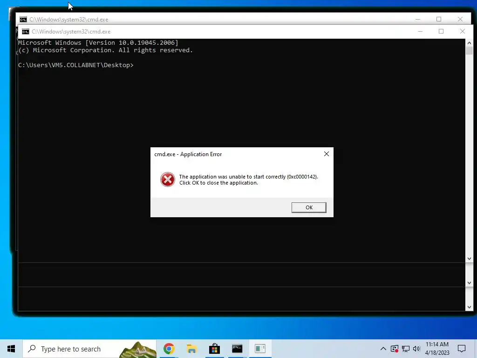477x358 pixels.
Task: Open Google Chrome from the taskbar
Action: pyautogui.click(x=169, y=349)
